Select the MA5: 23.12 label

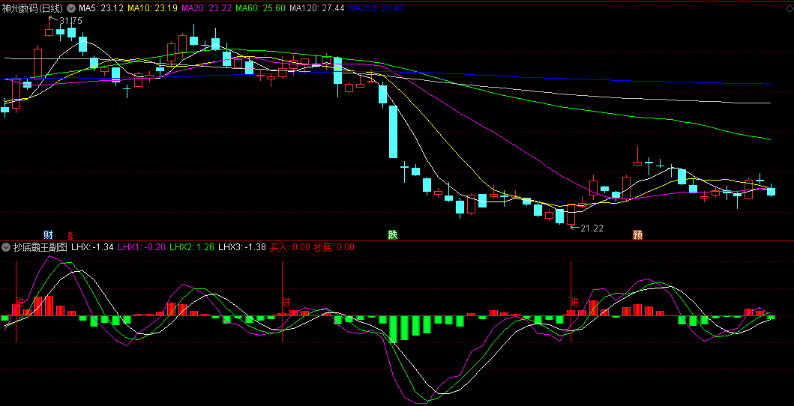[x=101, y=8]
